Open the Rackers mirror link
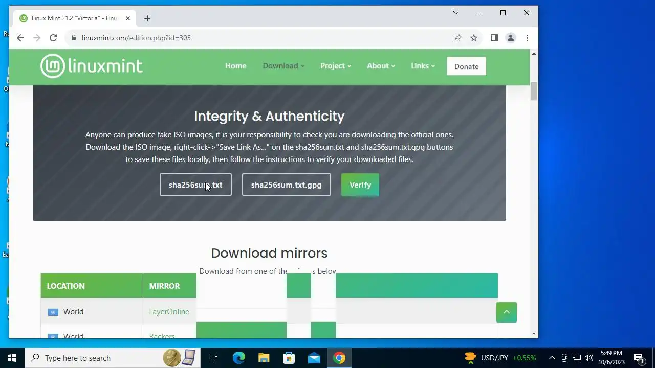The height and width of the screenshot is (368, 655). coord(162,336)
